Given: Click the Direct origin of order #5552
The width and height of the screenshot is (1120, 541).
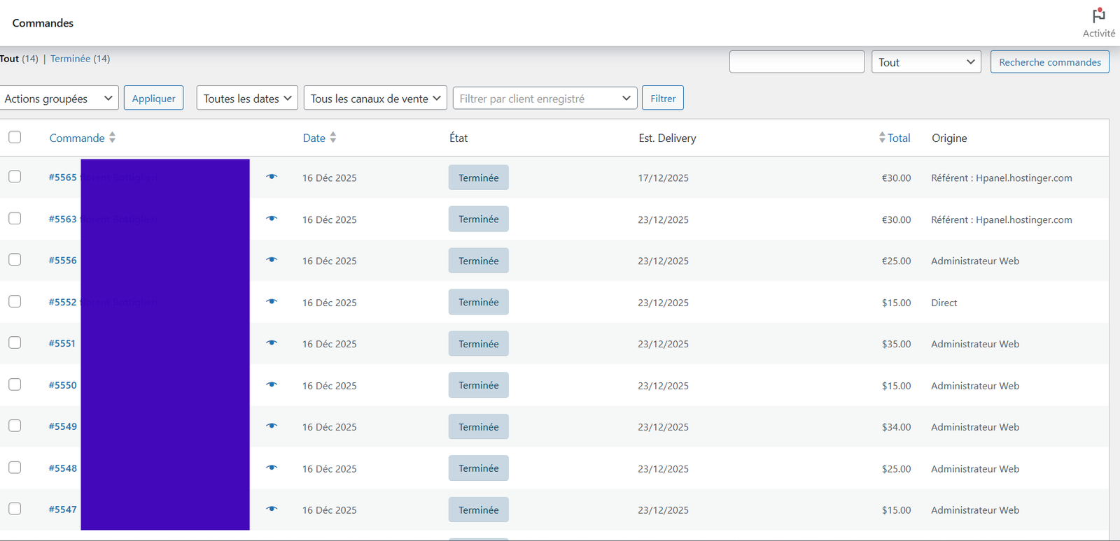Looking at the screenshot, I should pyautogui.click(x=944, y=303).
